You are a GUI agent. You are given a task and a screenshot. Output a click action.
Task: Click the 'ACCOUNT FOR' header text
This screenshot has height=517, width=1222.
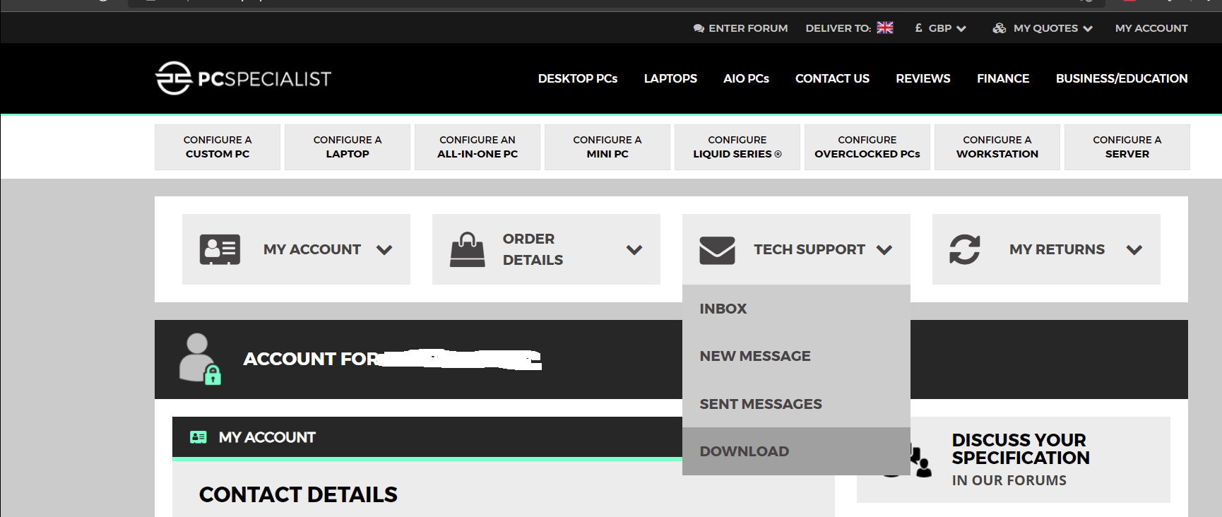pyautogui.click(x=312, y=359)
